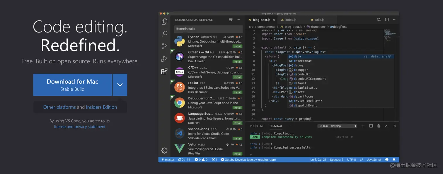This screenshot has width=443, height=174.
Task: Click the vscode-icons extension icon
Action: coord(179,133)
